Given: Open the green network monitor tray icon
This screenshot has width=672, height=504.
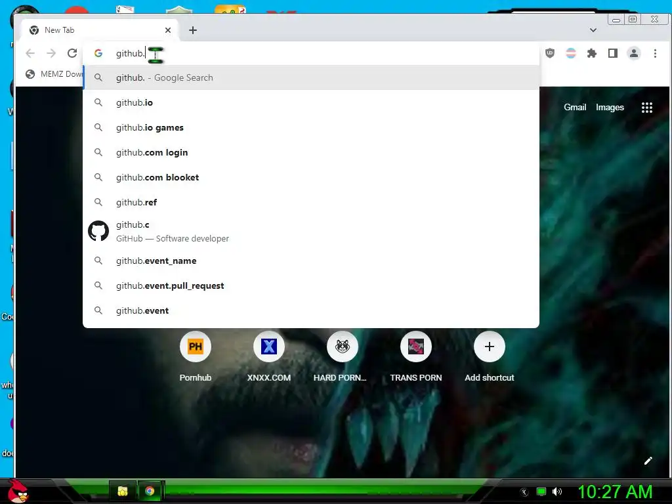Looking at the screenshot, I should tap(541, 492).
